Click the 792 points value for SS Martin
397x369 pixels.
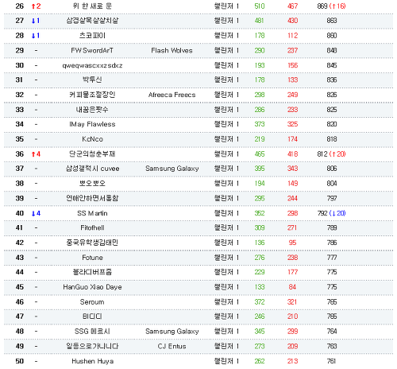click(x=322, y=213)
